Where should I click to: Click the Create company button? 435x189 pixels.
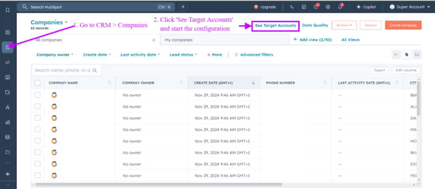[403, 25]
